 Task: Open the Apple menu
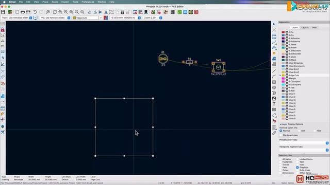pyautogui.click(x=5, y=2)
